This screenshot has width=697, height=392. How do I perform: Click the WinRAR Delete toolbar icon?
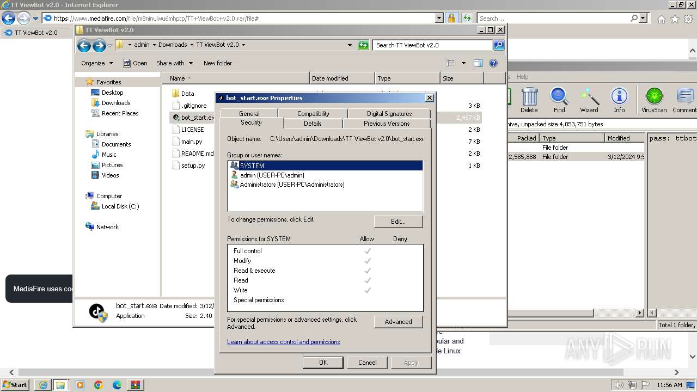[x=529, y=100]
